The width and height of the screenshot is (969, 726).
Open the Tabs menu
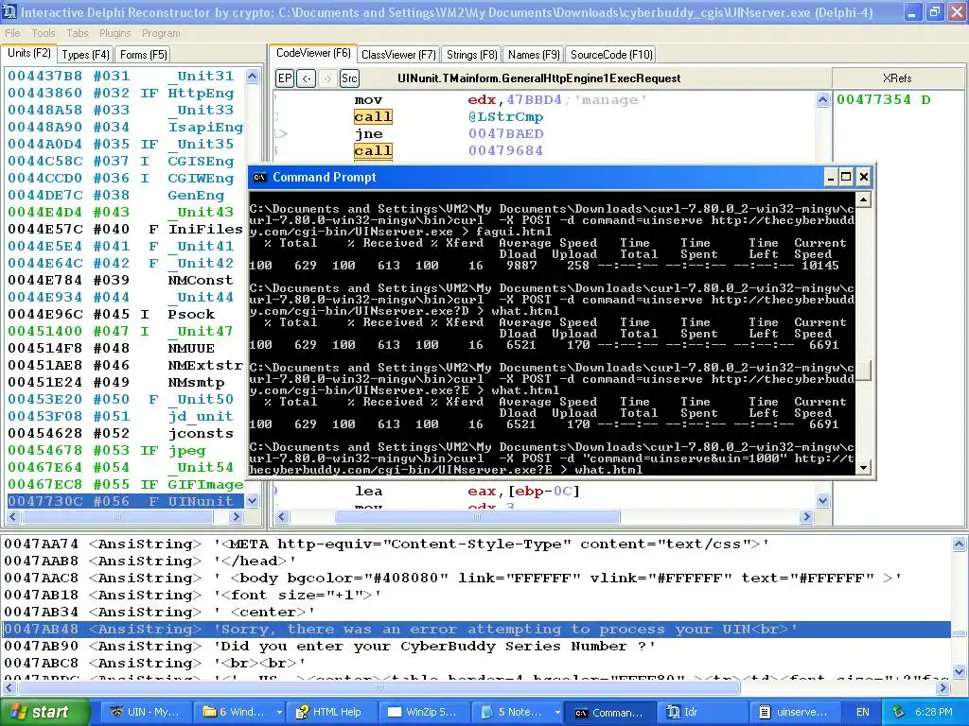[x=78, y=33]
